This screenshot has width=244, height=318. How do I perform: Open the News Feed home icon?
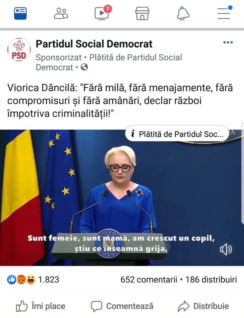[x=20, y=14]
